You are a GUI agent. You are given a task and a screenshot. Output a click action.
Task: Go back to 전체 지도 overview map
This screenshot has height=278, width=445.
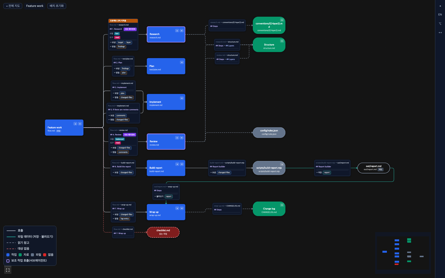tap(13, 6)
